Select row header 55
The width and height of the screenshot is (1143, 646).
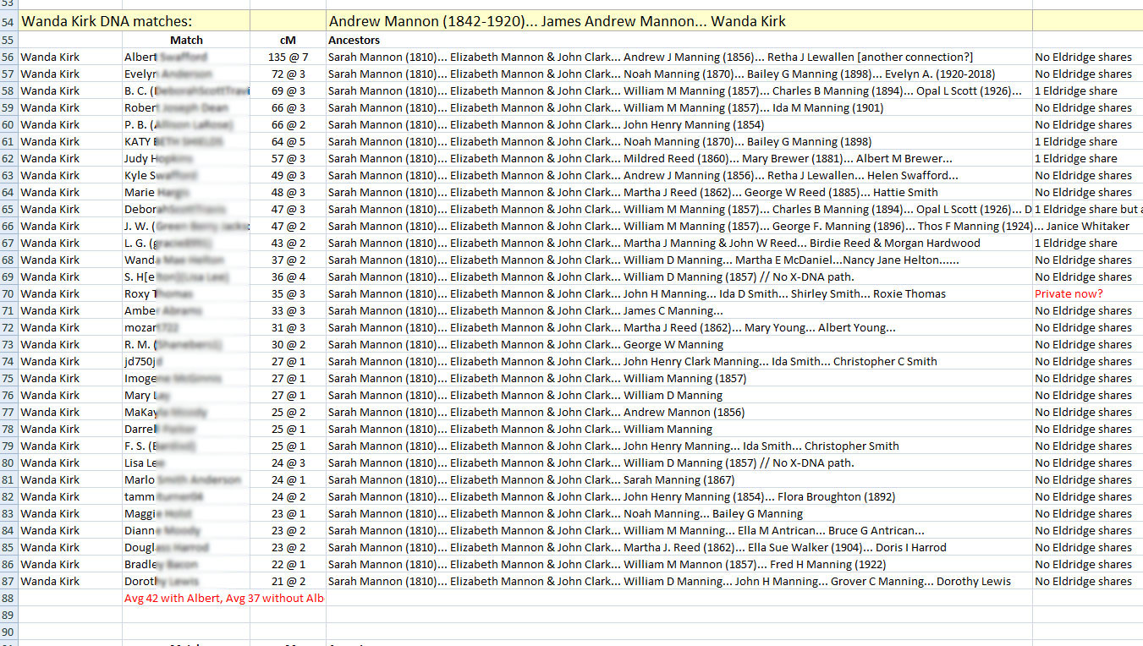click(x=8, y=40)
